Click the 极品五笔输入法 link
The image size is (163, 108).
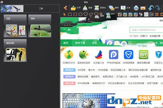click(x=118, y=70)
